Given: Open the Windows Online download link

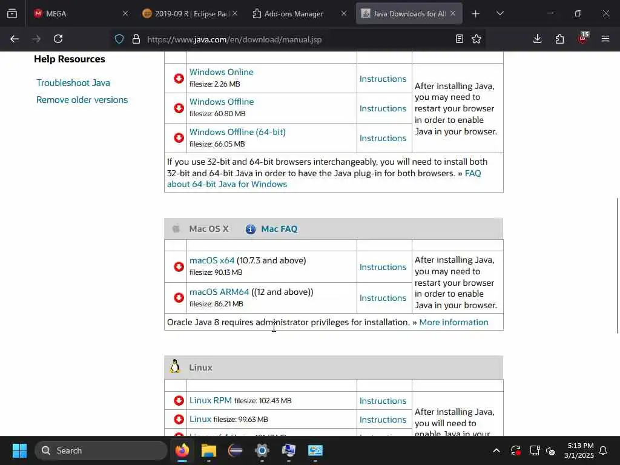Looking at the screenshot, I should pyautogui.click(x=222, y=72).
